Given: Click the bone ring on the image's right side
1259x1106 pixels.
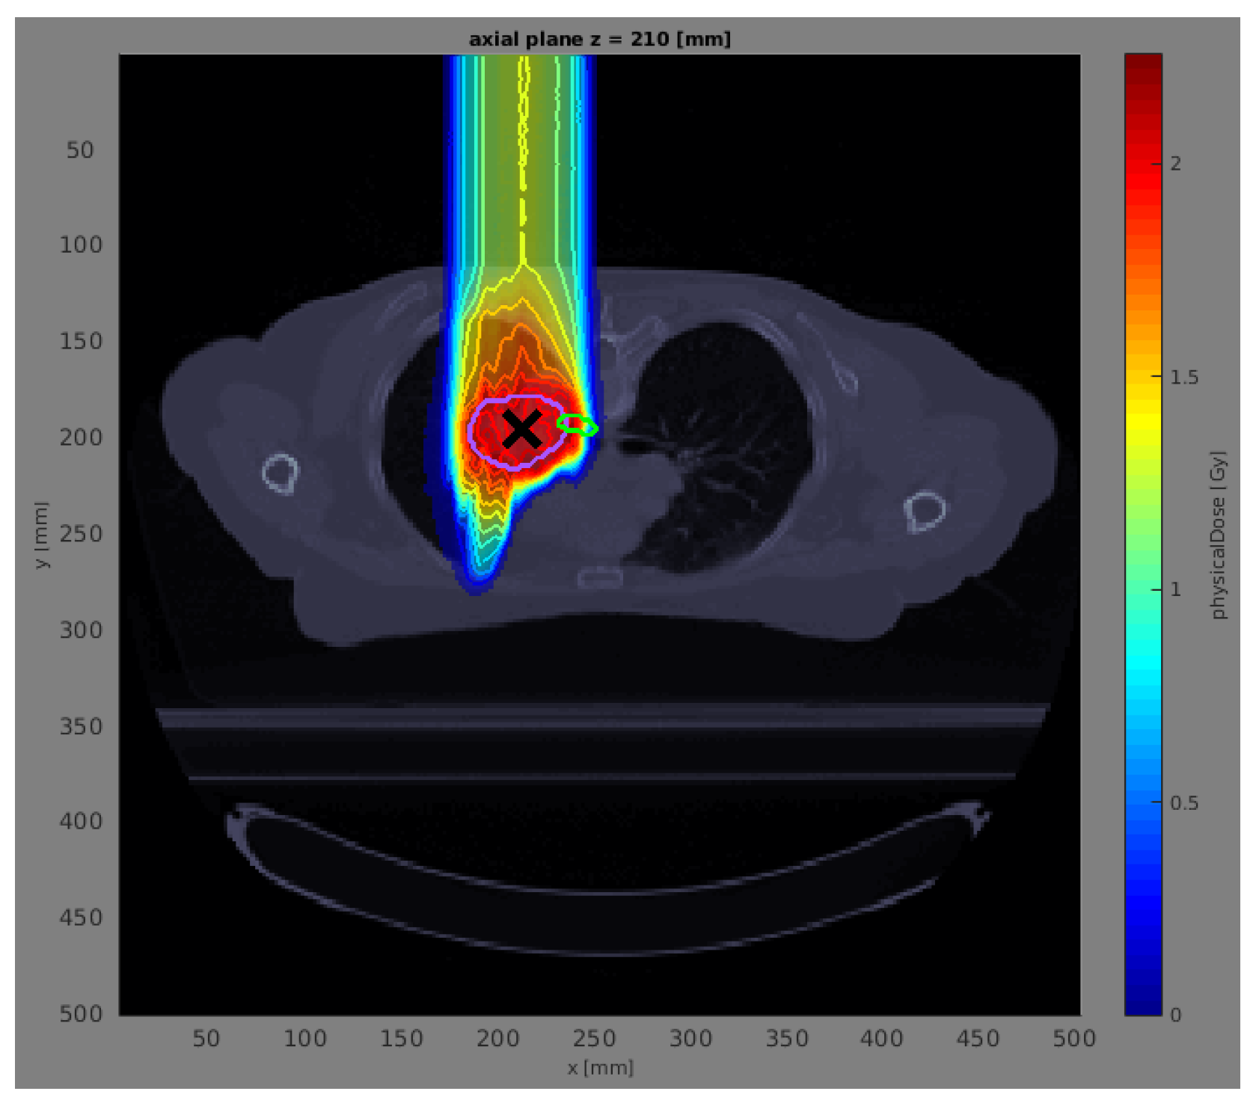Looking at the screenshot, I should pos(925,511).
